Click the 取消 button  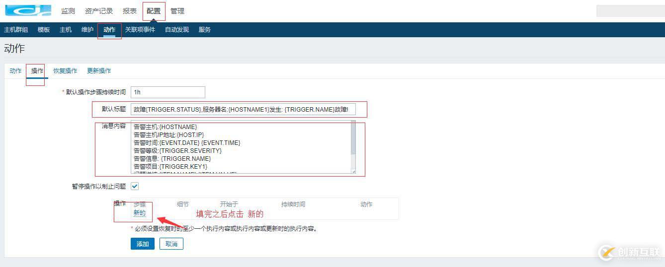(171, 244)
